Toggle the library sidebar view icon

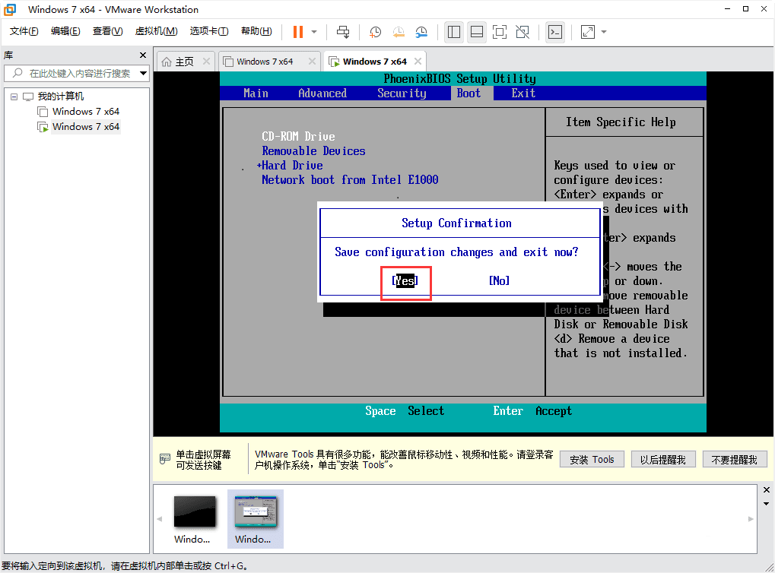click(454, 32)
